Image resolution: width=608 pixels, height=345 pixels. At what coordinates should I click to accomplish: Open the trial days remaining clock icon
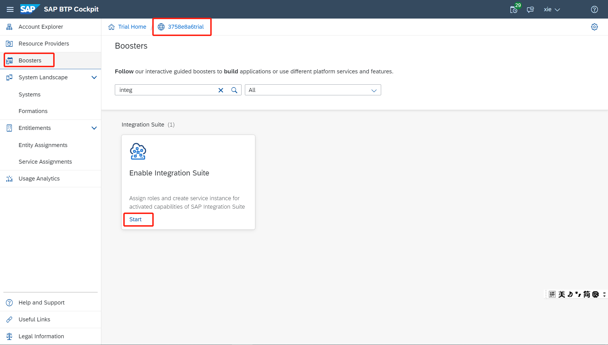pyautogui.click(x=514, y=10)
